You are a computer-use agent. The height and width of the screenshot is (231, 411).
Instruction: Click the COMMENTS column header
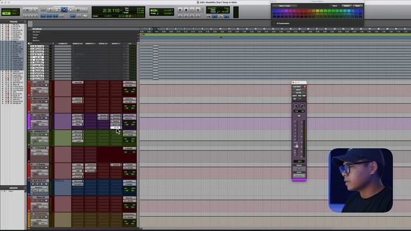click(x=63, y=44)
